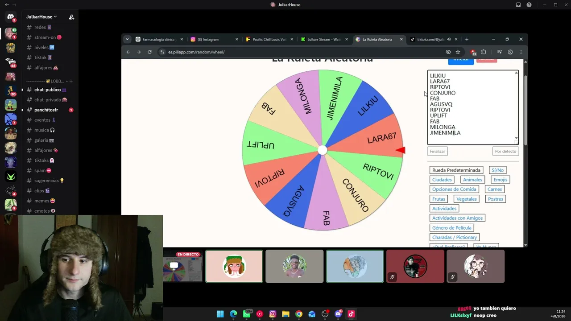The width and height of the screenshot is (571, 321).
Task: Open WhatsApp from the taskbar
Action: (247, 314)
